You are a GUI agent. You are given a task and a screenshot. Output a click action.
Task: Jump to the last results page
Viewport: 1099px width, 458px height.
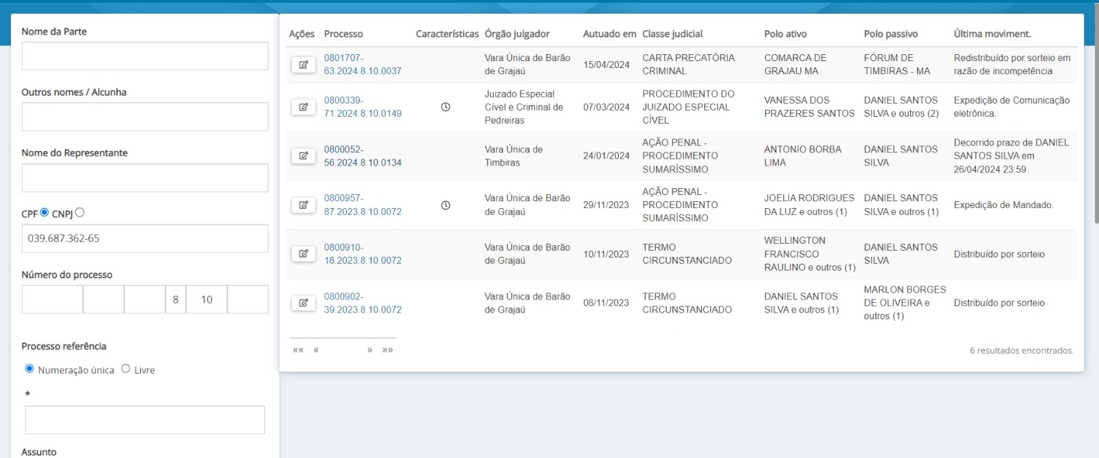388,350
